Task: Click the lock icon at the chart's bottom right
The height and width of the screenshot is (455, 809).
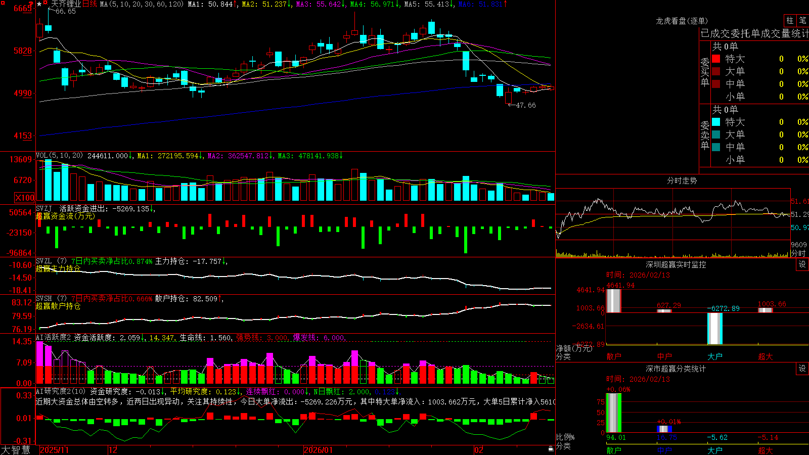Action: [x=551, y=449]
